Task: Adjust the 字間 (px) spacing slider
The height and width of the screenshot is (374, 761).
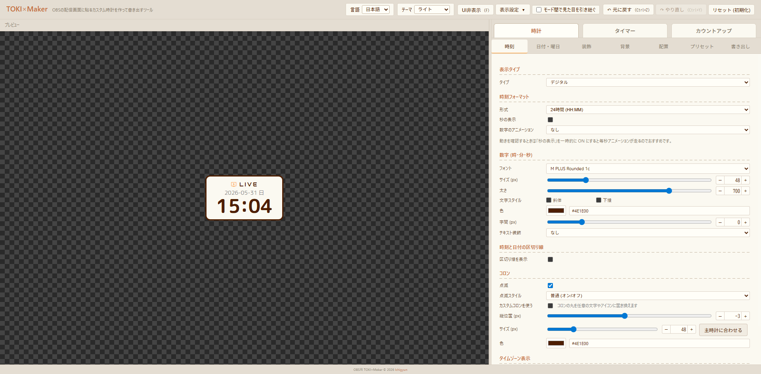Action: (629, 222)
